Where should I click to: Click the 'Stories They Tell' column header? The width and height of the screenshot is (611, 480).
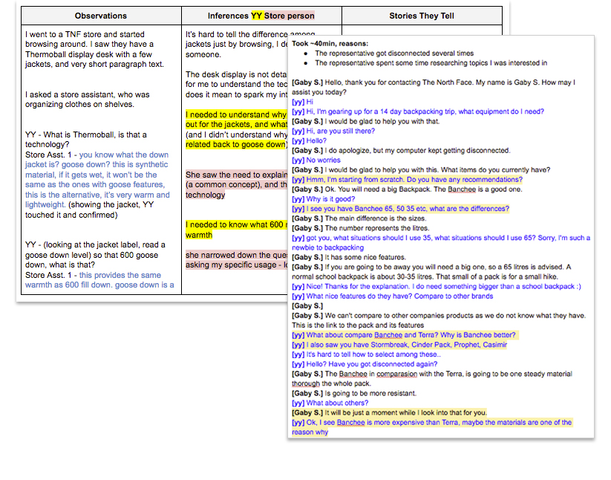pos(422,16)
